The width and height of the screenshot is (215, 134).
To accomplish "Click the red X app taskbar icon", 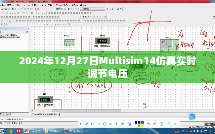I will (18, 131).
